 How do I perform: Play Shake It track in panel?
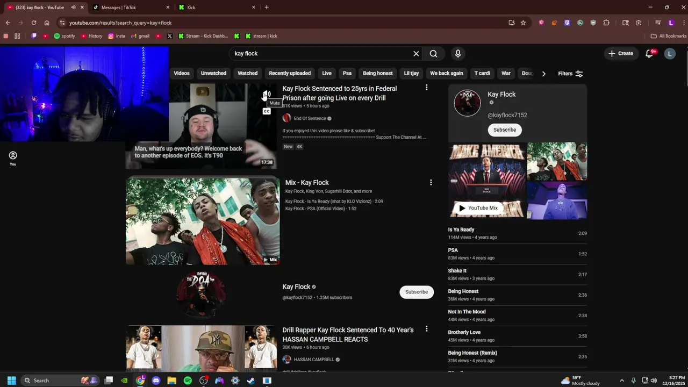coord(517,274)
